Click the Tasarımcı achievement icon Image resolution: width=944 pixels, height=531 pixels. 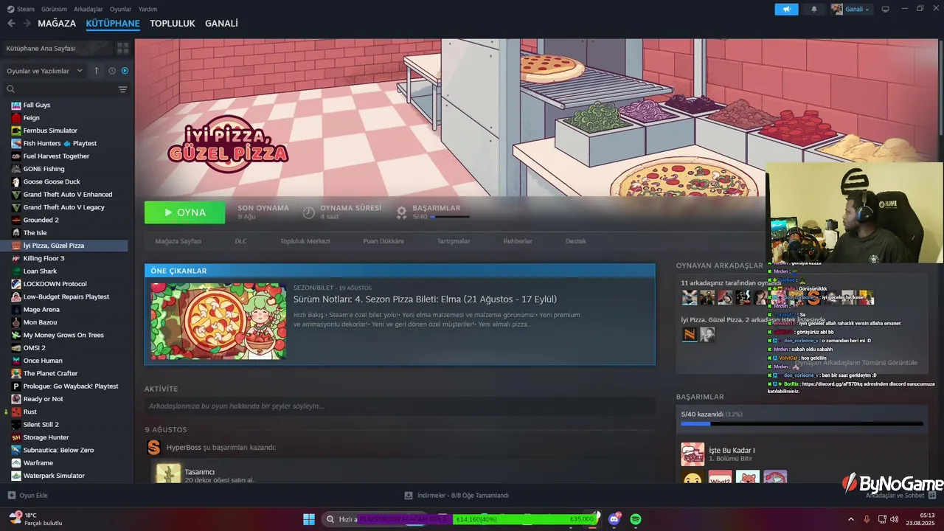(168, 473)
